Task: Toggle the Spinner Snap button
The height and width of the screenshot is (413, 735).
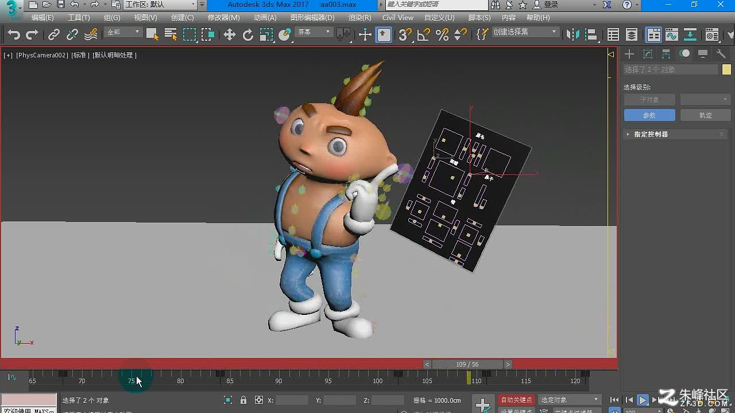Action: click(x=461, y=35)
